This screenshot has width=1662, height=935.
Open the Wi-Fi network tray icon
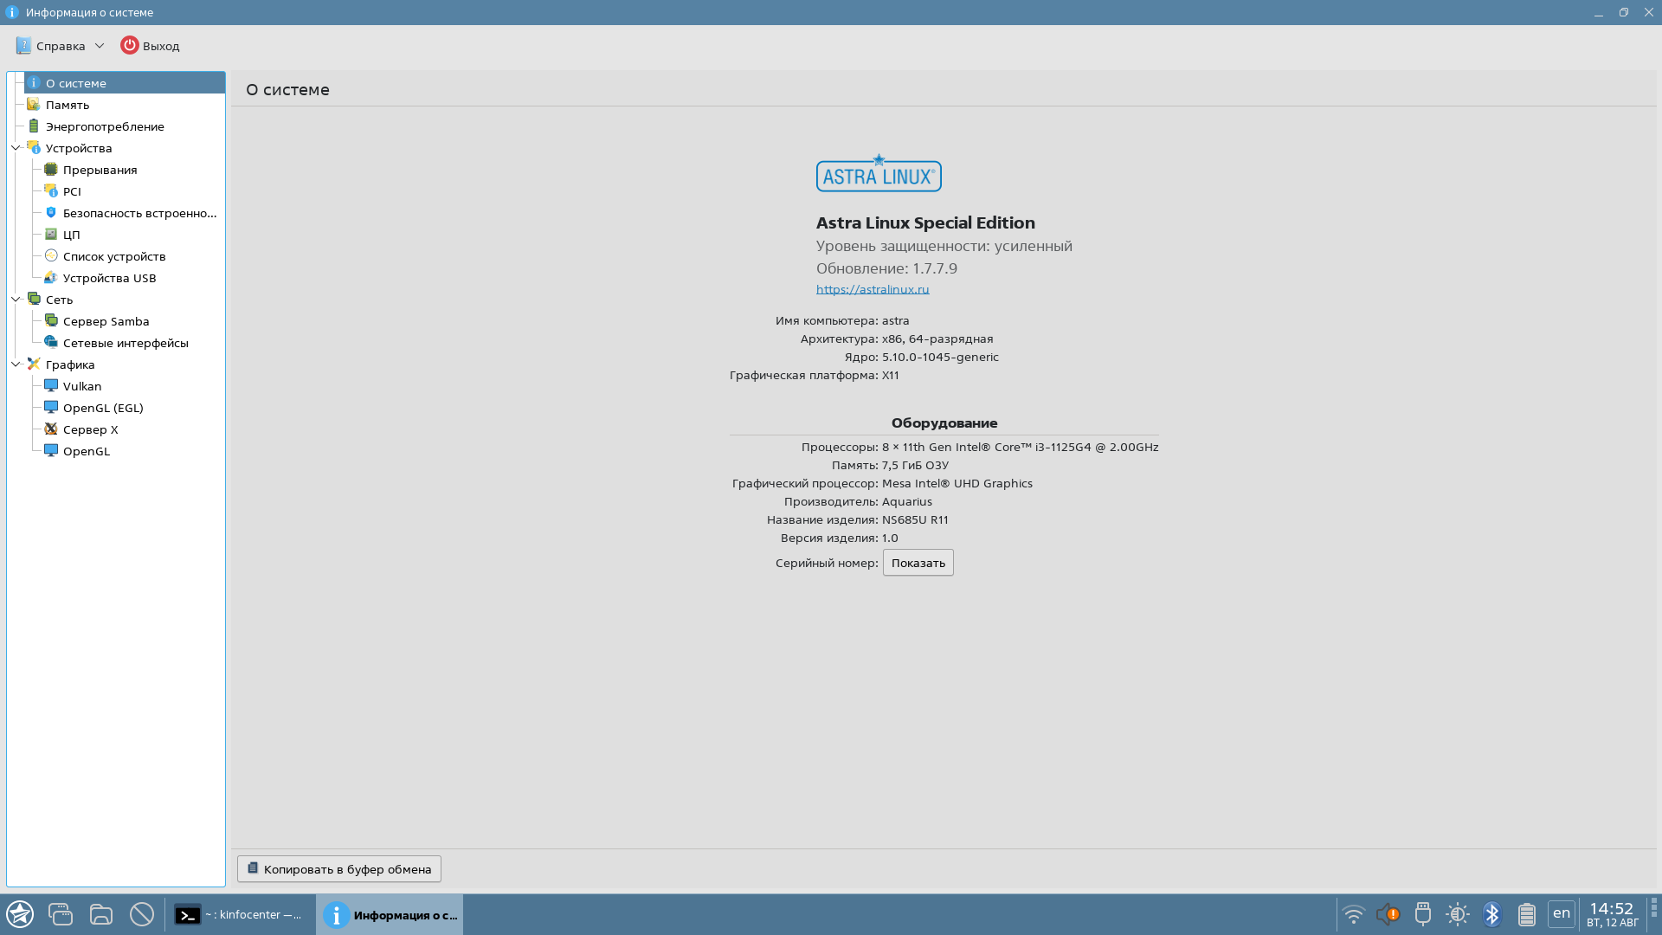[x=1353, y=914]
